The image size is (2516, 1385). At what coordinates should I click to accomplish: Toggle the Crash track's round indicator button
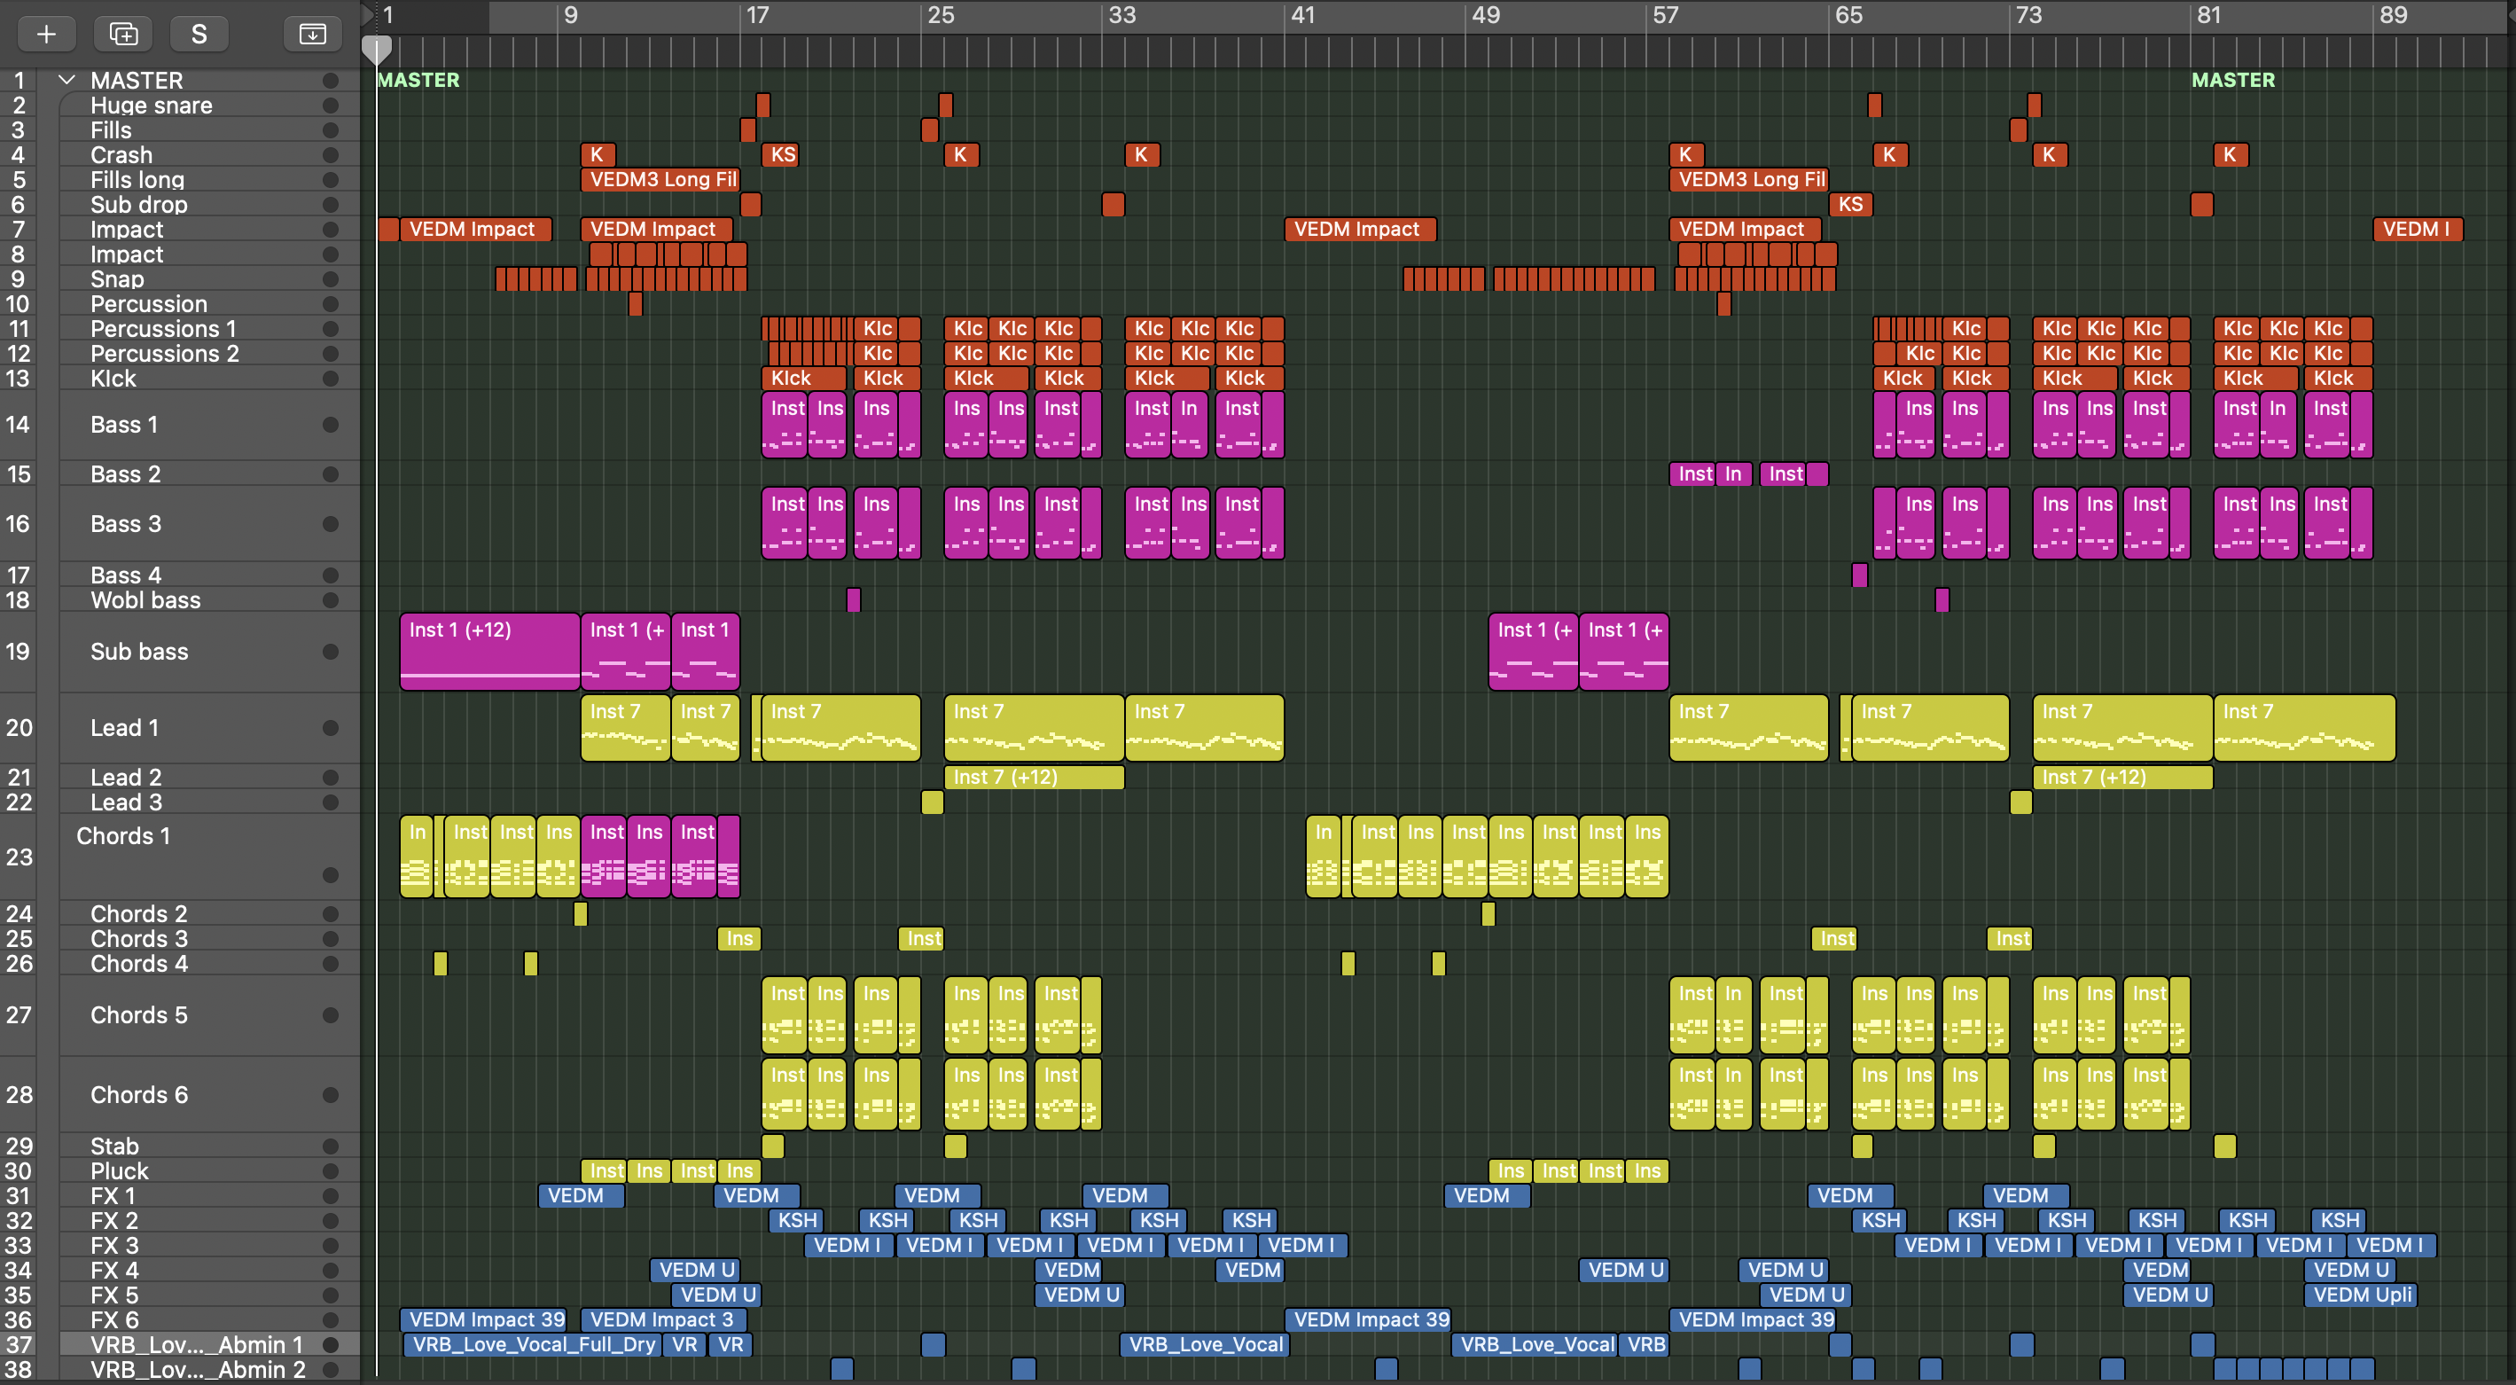[330, 155]
